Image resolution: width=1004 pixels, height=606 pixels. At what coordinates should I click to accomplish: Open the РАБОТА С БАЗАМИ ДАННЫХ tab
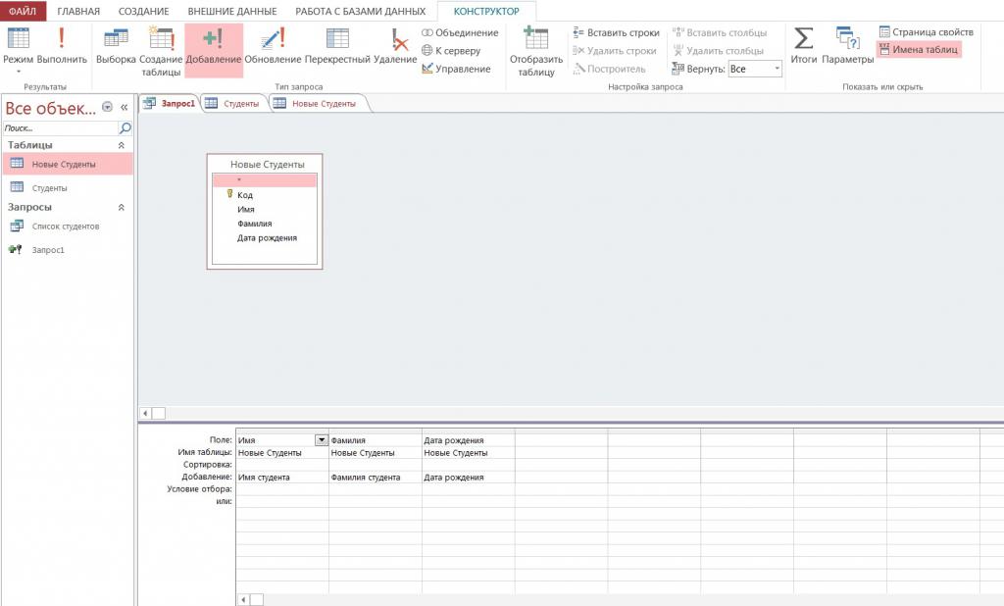(360, 11)
